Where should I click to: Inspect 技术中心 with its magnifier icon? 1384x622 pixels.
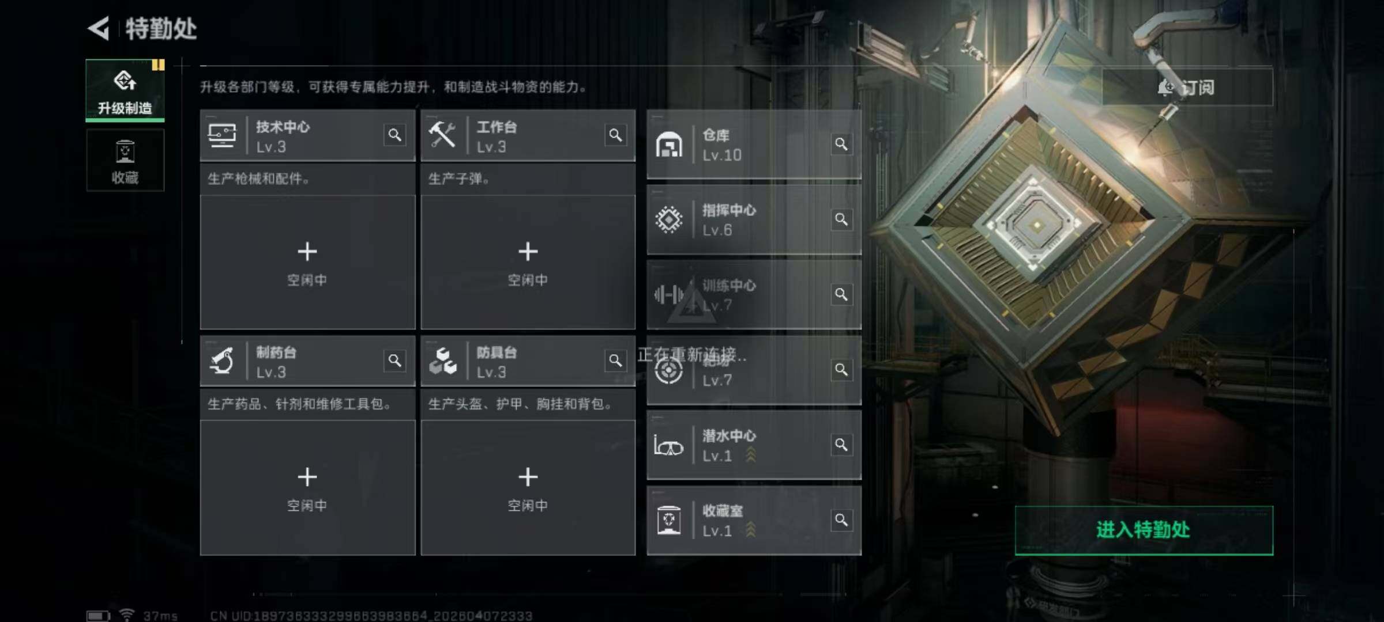coord(394,135)
